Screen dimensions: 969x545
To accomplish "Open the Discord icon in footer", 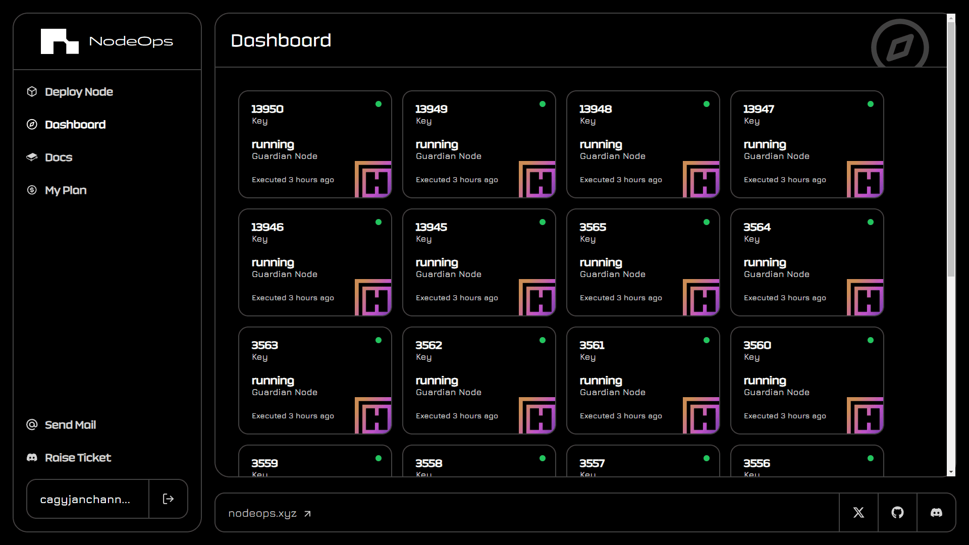I will (x=936, y=513).
